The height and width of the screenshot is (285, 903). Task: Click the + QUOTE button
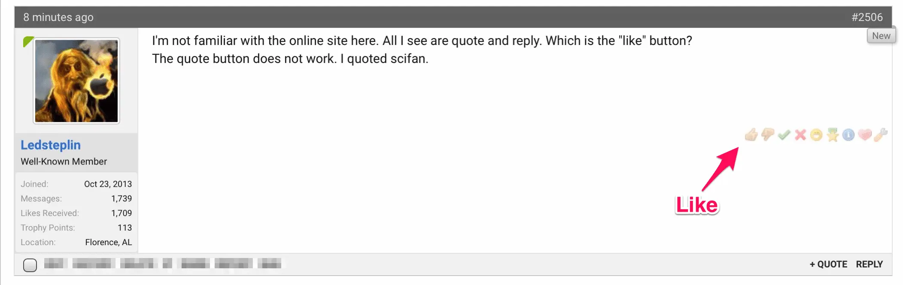828,264
